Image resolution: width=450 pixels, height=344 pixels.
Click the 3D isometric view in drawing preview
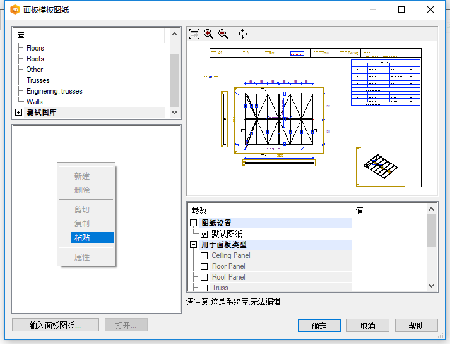[381, 166]
